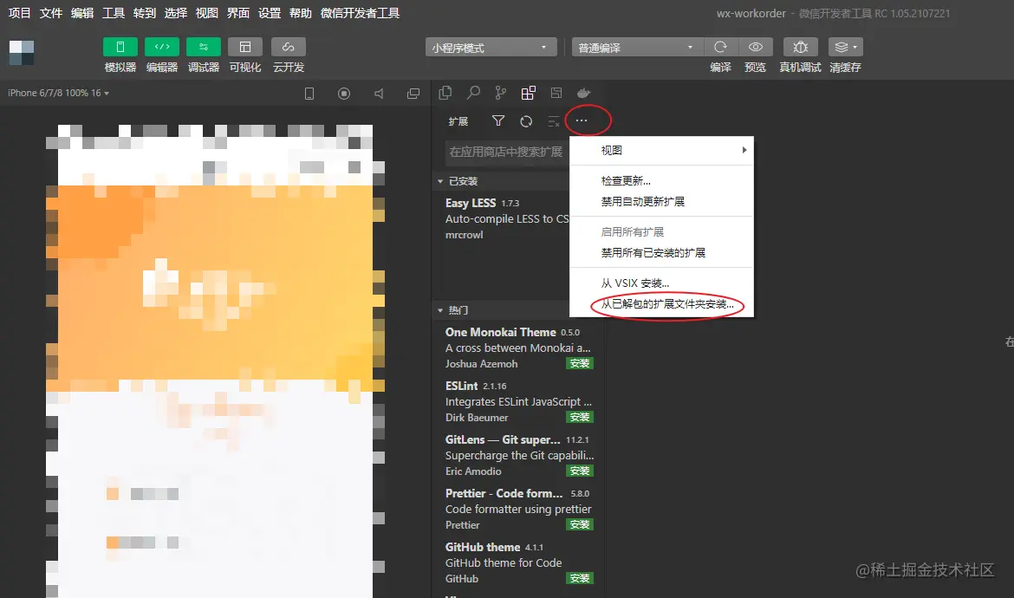Click the GitLens extension title
Screen dimensions: 1014x598
pos(503,439)
